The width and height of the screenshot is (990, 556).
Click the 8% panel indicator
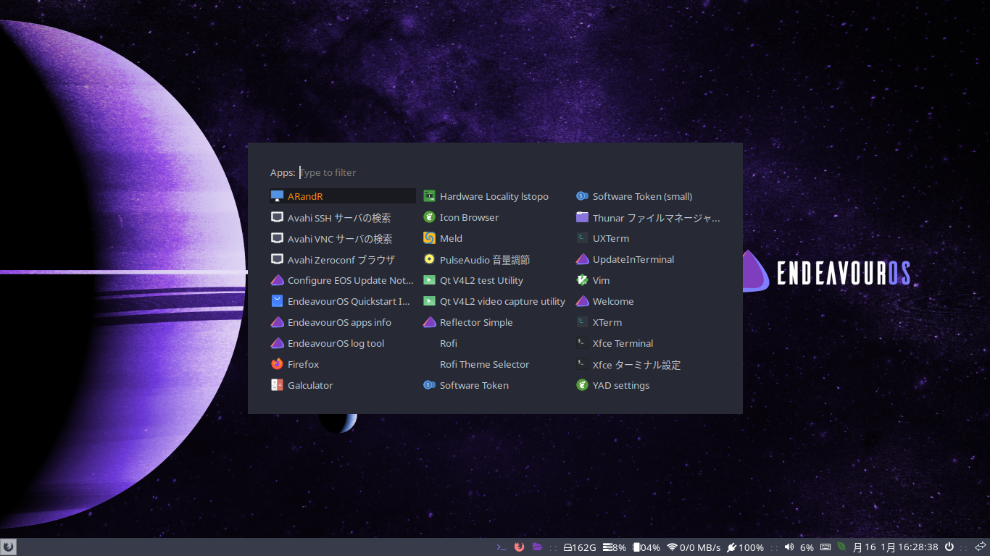click(613, 547)
